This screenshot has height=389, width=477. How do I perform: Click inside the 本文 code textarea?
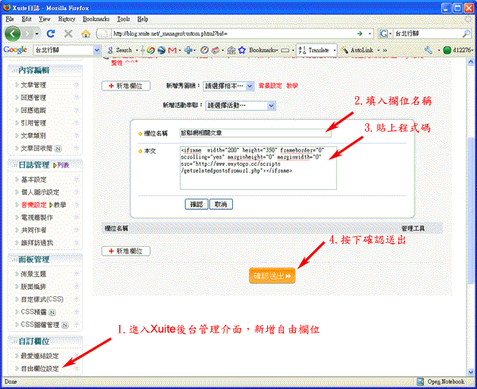click(258, 167)
